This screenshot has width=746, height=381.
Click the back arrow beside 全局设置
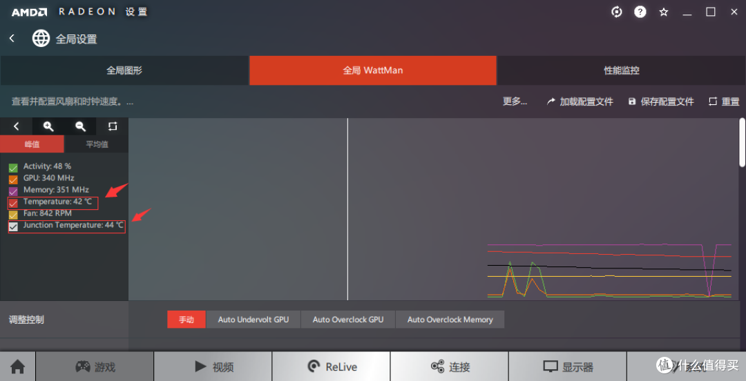coord(12,39)
